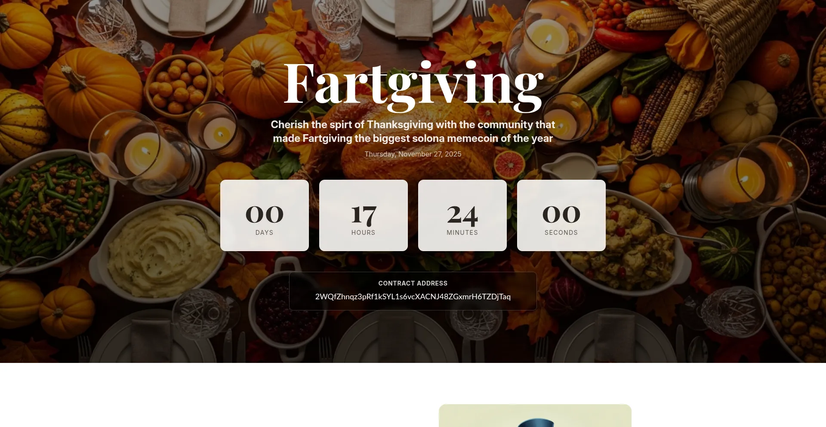Click the Fartgiving main heading
Screen dimensions: 826x427
(x=413, y=85)
